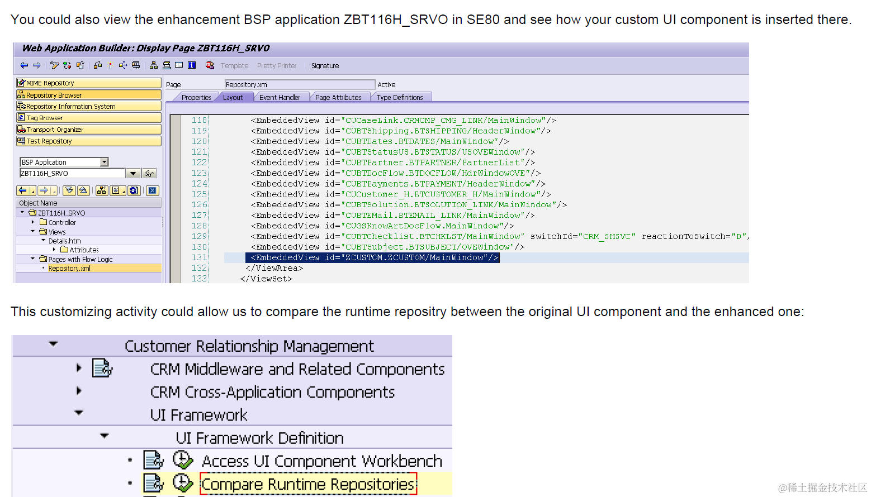Expand CRM Middleware and Related Components node
Image resolution: width=871 pixels, height=497 pixels.
[x=79, y=368]
